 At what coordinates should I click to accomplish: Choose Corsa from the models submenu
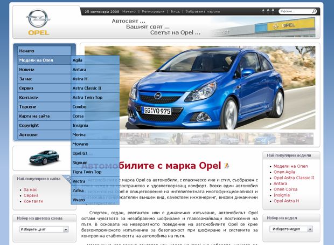(95, 116)
